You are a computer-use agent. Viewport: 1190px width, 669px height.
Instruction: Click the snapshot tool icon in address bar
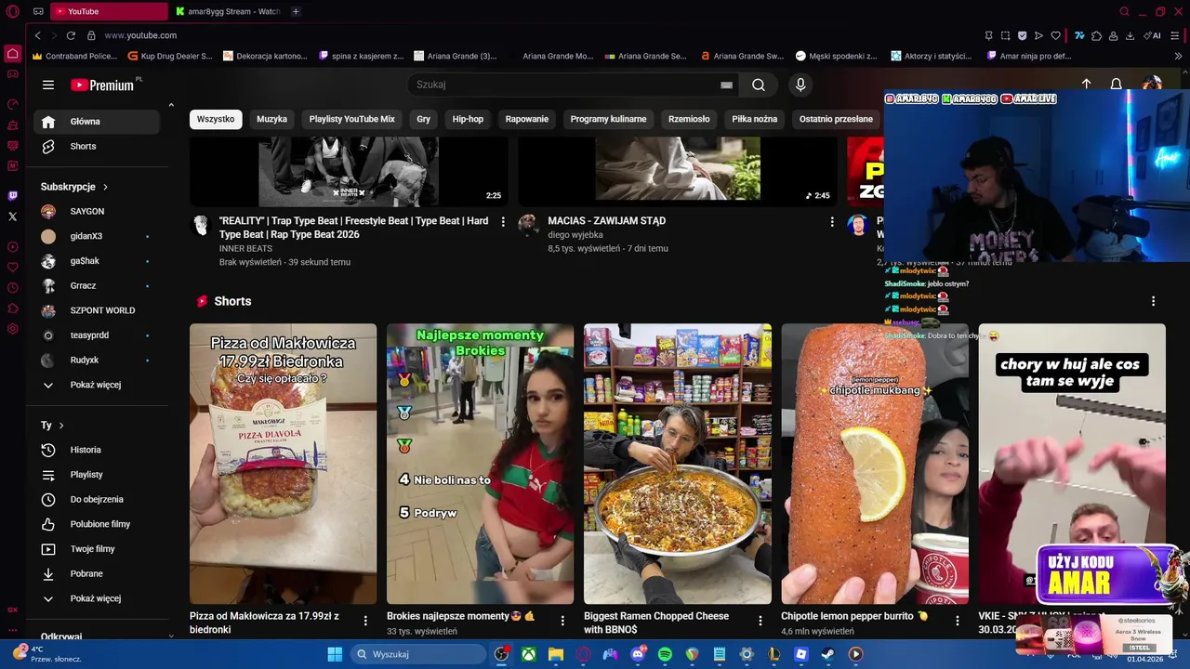click(x=1005, y=35)
